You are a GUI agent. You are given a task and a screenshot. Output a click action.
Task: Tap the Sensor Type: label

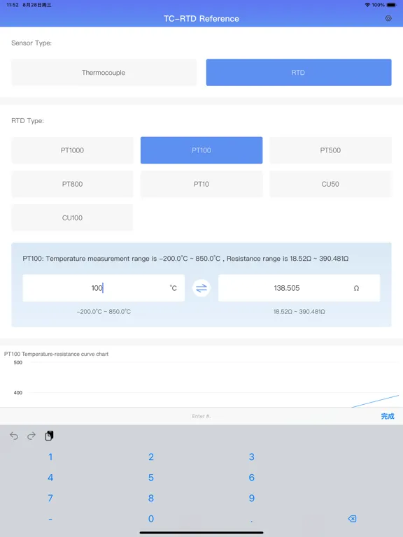click(x=31, y=43)
